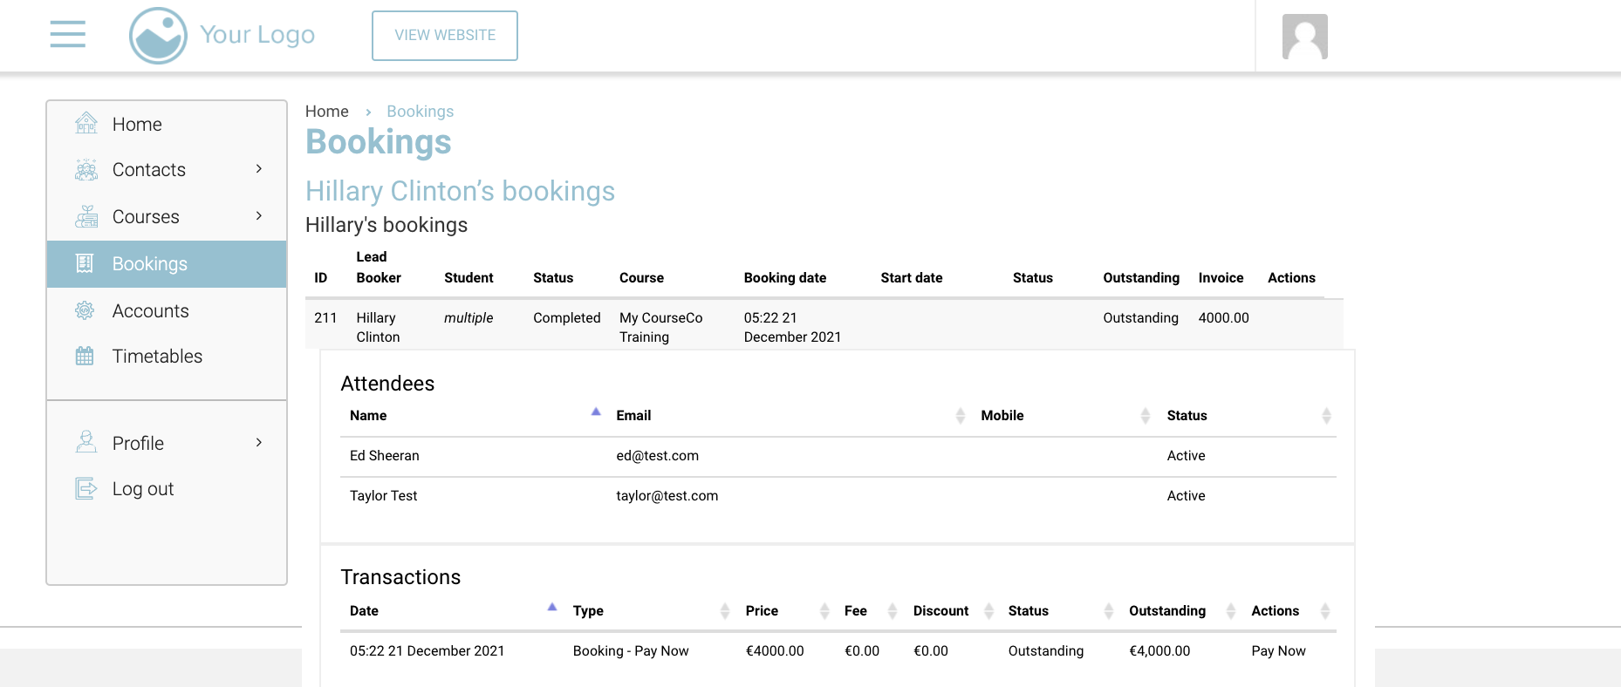The image size is (1621, 687).
Task: Expand the Profile submenu chevron
Action: [x=258, y=443]
